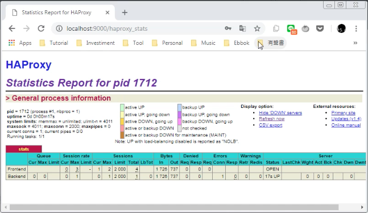The height and width of the screenshot is (213, 368).
Task: Maximize the browser window
Action: [341, 5]
